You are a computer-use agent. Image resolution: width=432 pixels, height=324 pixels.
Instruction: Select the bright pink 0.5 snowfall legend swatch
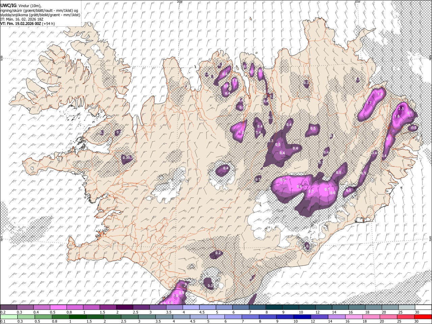pos(58,307)
